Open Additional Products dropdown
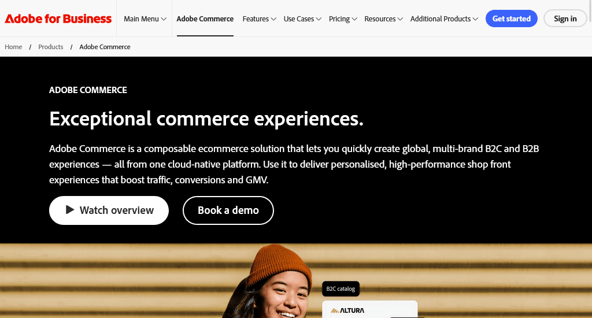 pyautogui.click(x=444, y=19)
